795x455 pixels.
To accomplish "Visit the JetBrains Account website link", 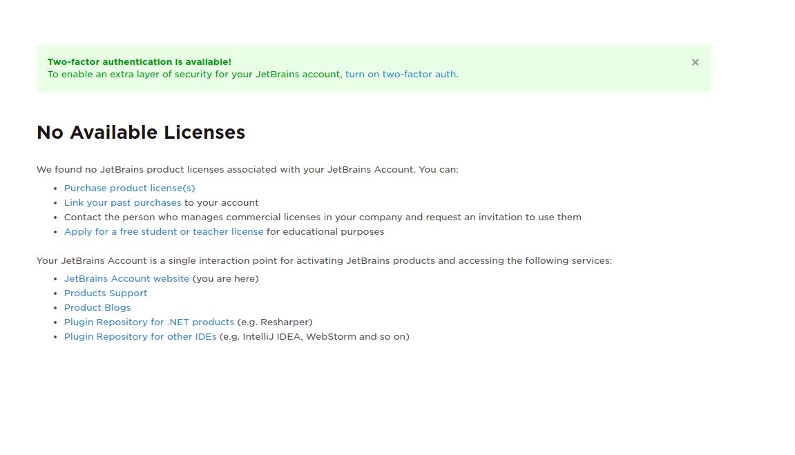I will (126, 279).
